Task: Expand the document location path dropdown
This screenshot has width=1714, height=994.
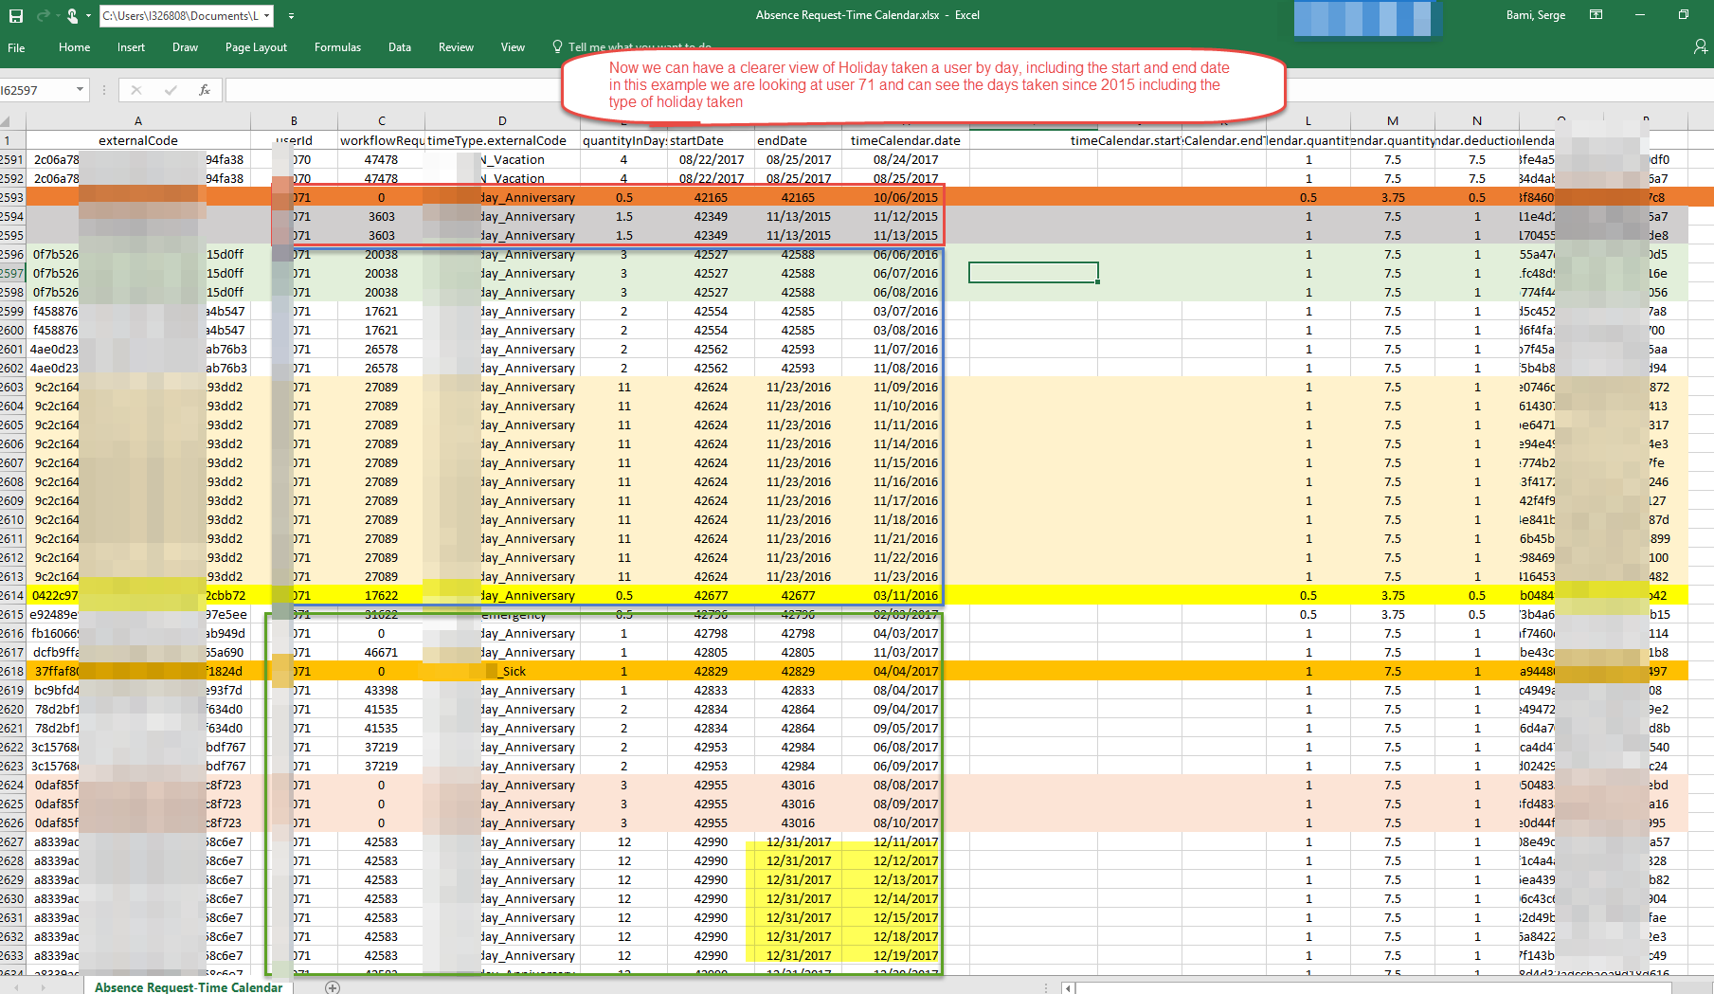Action: click(x=267, y=15)
